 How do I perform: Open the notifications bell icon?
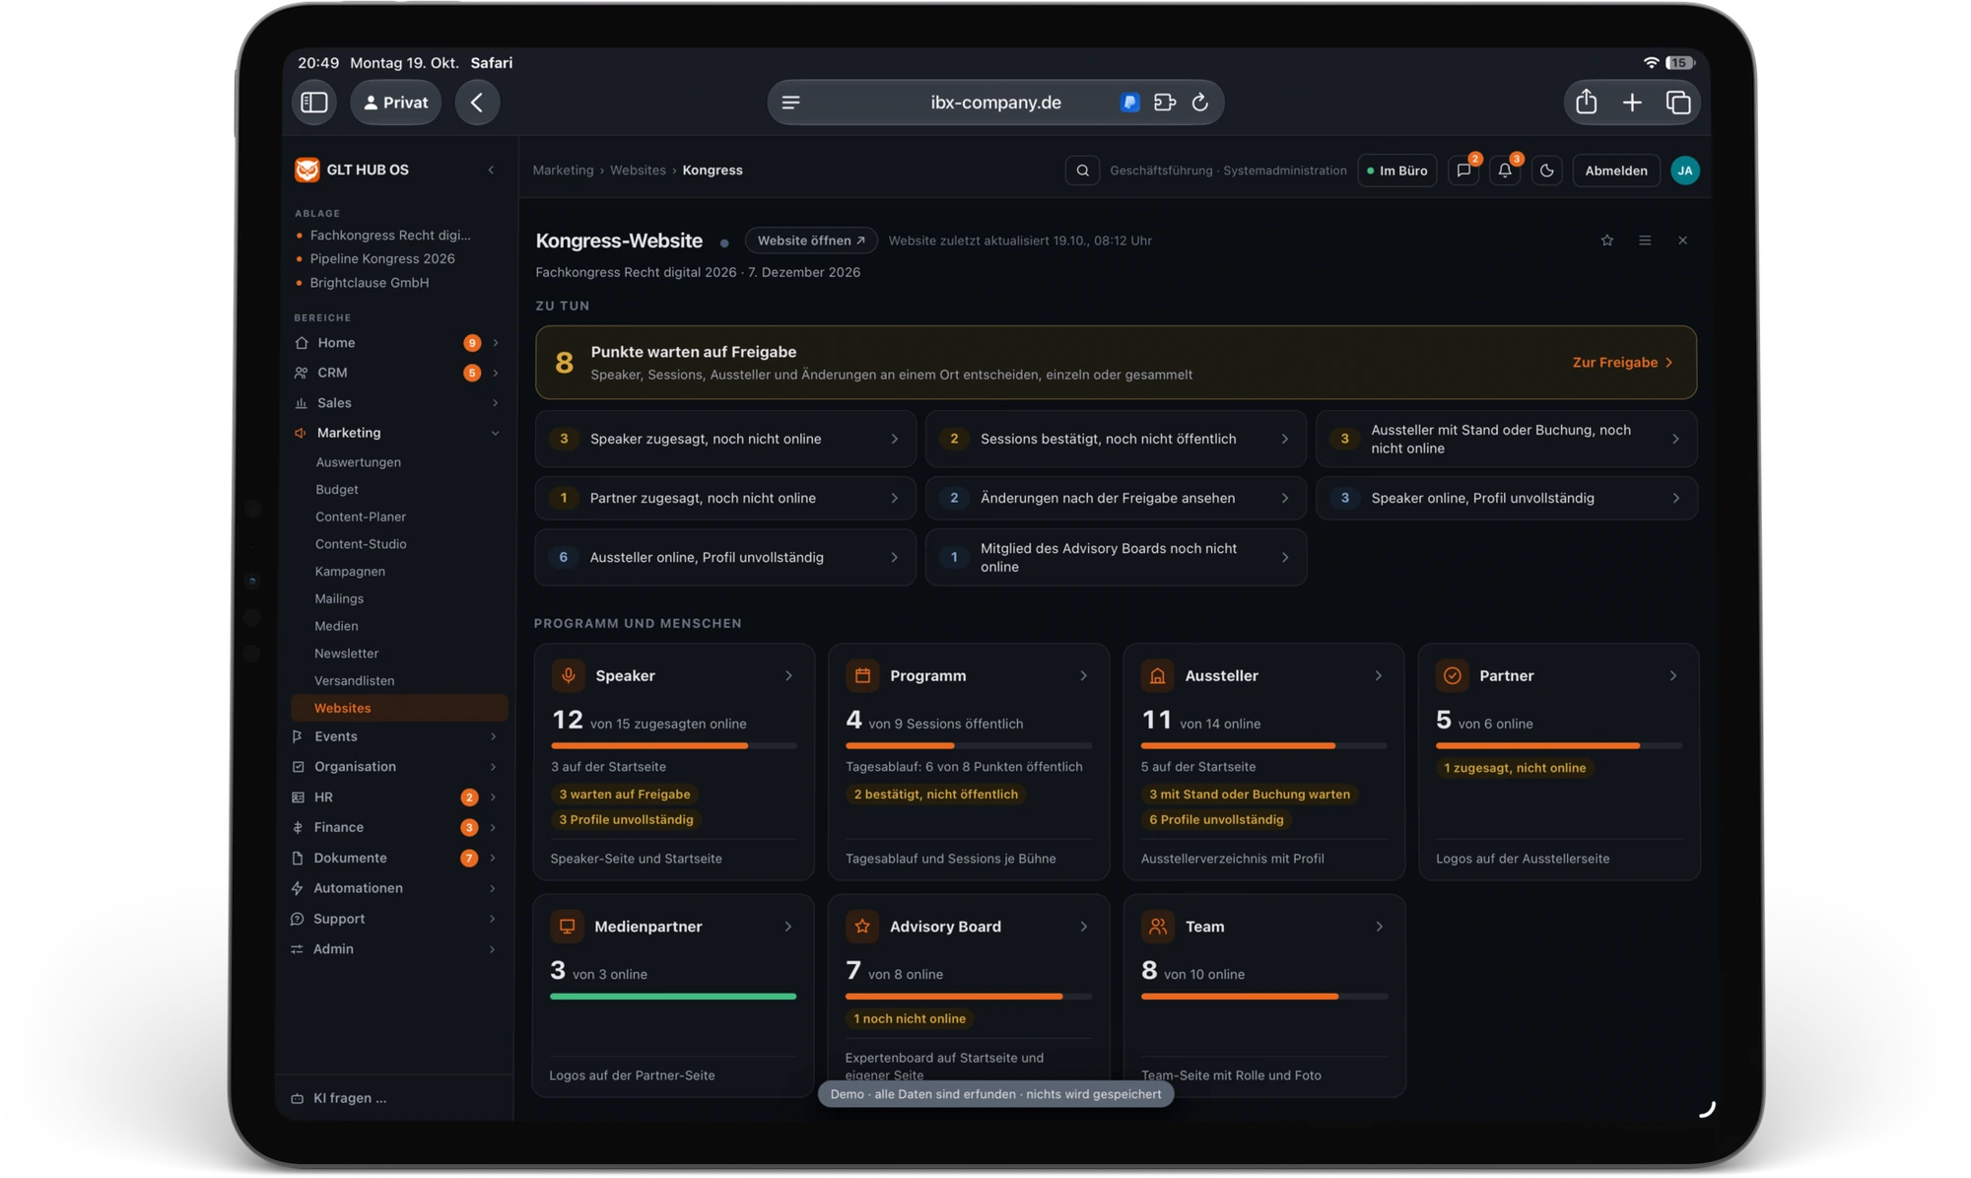[1505, 171]
